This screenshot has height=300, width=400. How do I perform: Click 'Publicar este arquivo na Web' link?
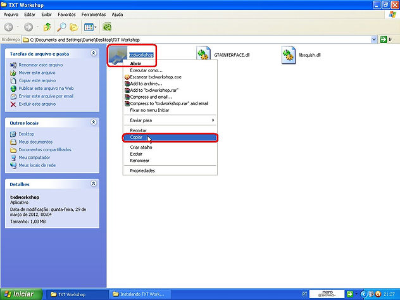click(x=46, y=88)
